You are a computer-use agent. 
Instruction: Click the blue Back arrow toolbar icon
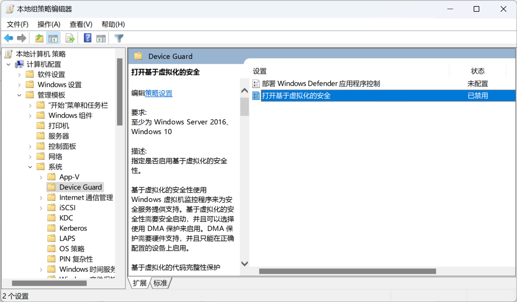pos(8,38)
